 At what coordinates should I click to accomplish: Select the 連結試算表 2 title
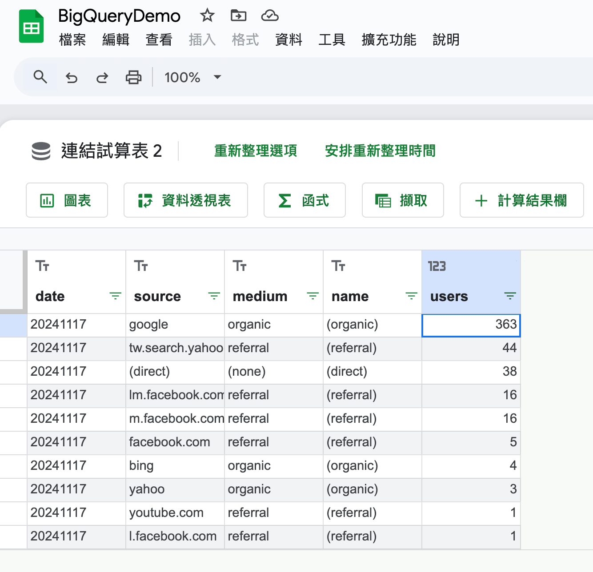click(x=112, y=151)
